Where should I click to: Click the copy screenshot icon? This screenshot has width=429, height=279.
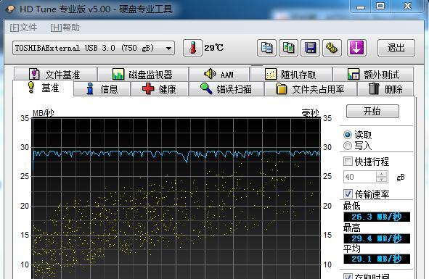288,48
